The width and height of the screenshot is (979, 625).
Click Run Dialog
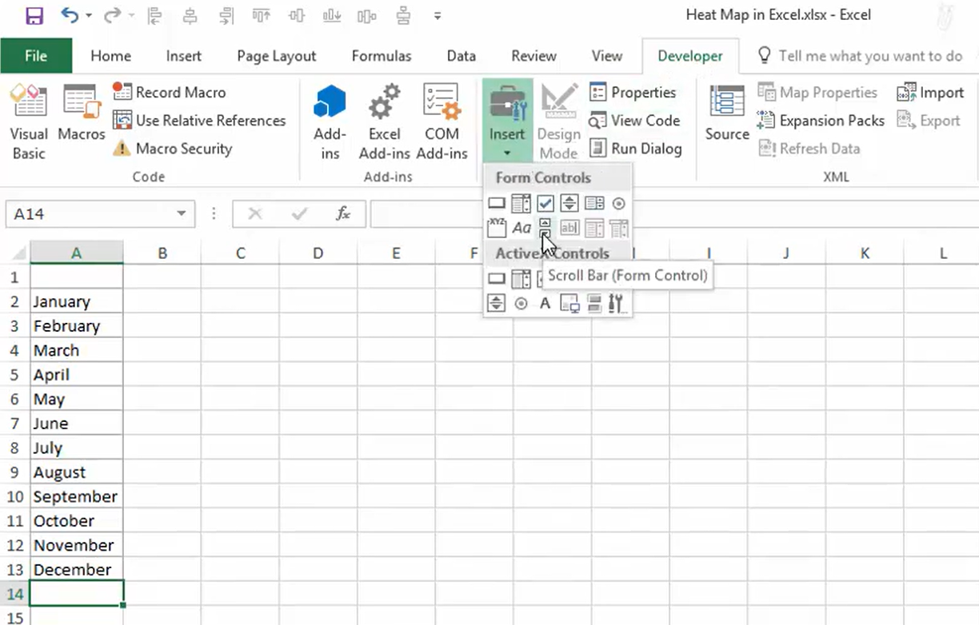coord(636,149)
